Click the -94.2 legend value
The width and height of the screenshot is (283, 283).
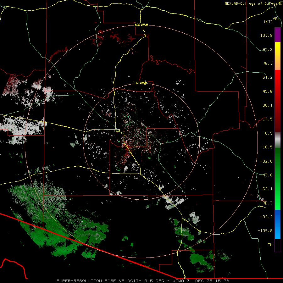266,217
